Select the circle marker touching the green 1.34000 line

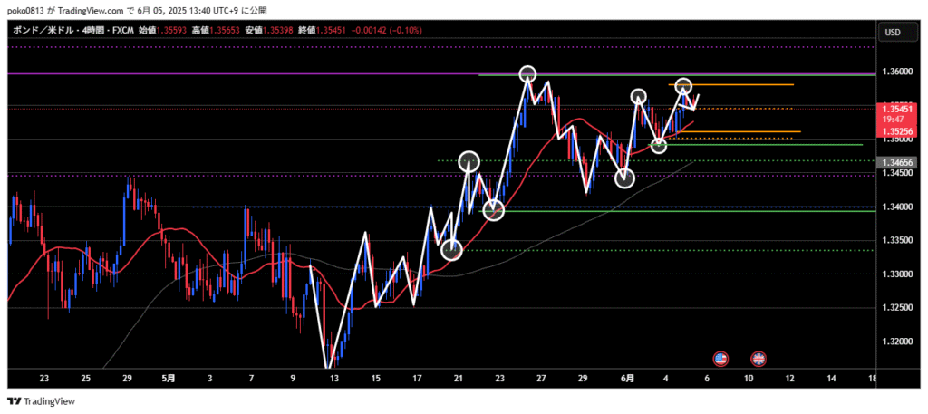click(494, 210)
